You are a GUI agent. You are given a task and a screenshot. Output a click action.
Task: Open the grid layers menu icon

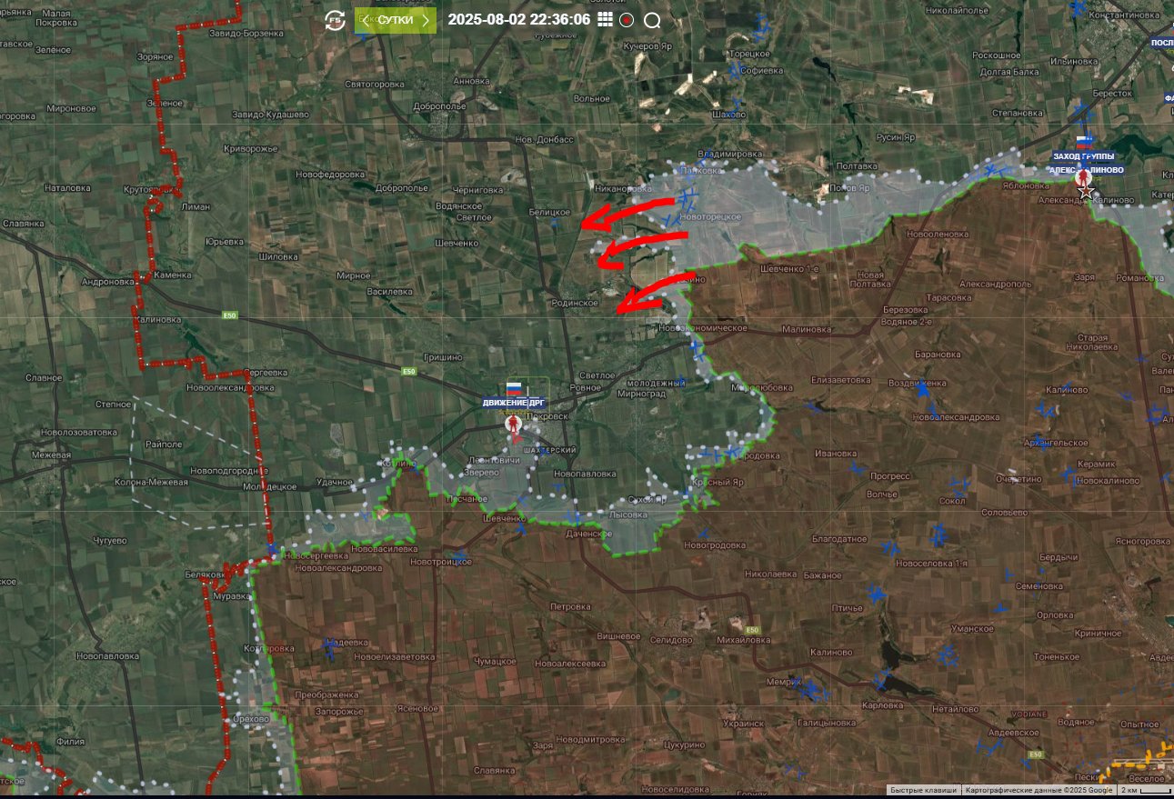coord(605,19)
